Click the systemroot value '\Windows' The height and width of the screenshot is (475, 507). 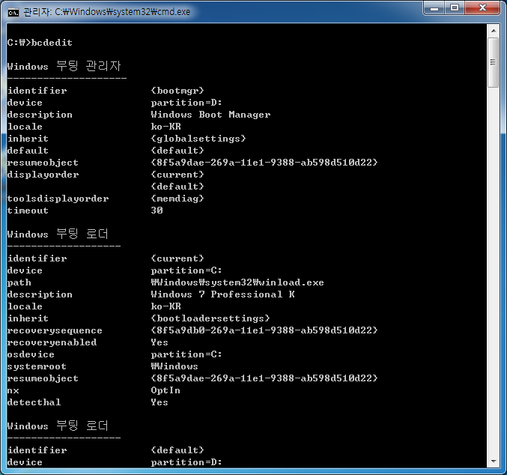click(174, 366)
